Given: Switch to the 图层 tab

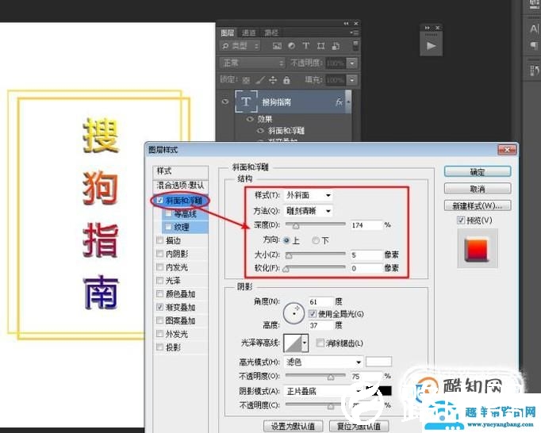Looking at the screenshot, I should 228,33.
